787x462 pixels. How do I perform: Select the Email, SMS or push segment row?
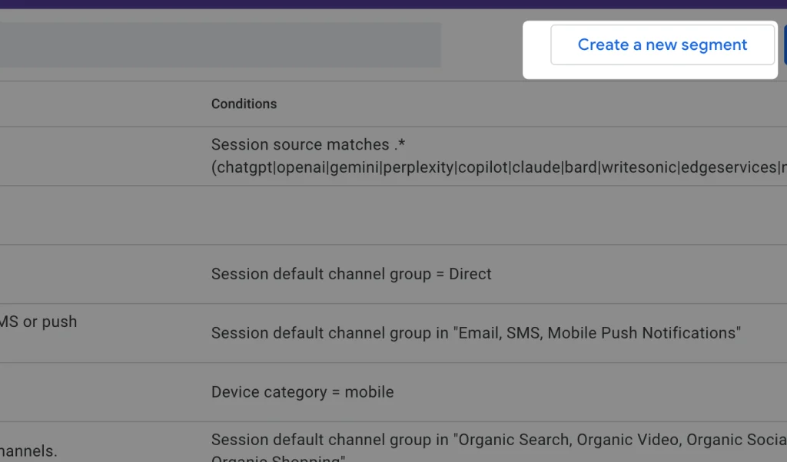tap(384, 332)
